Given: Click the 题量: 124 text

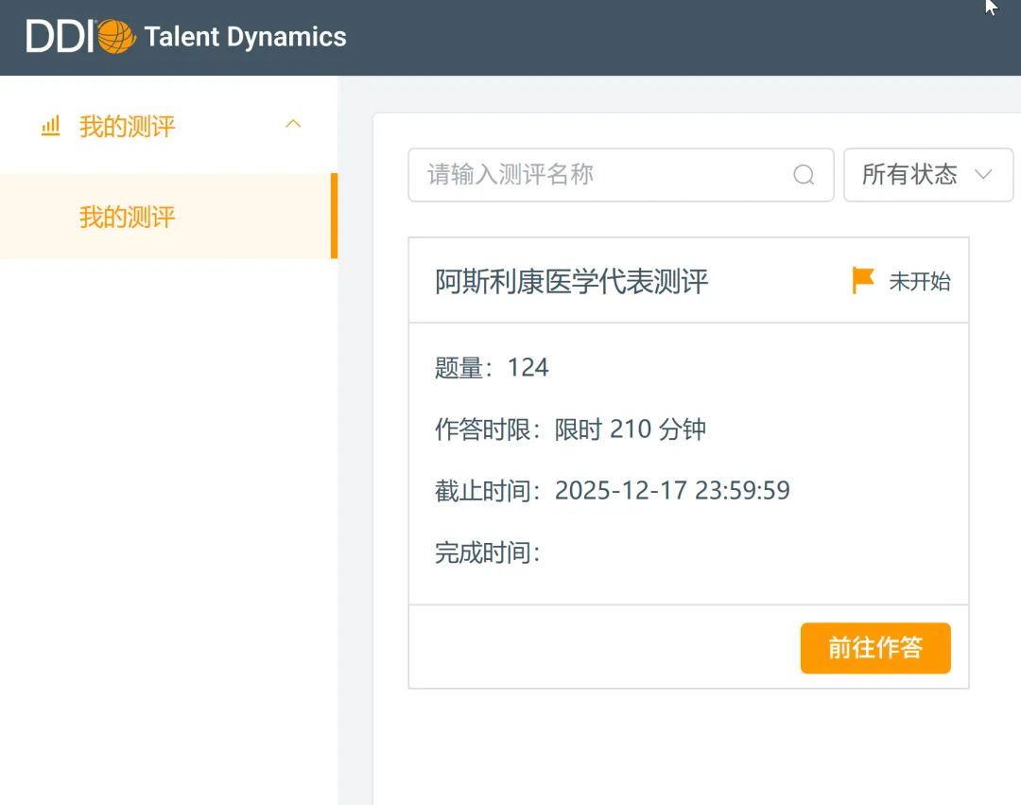Looking at the screenshot, I should (492, 367).
